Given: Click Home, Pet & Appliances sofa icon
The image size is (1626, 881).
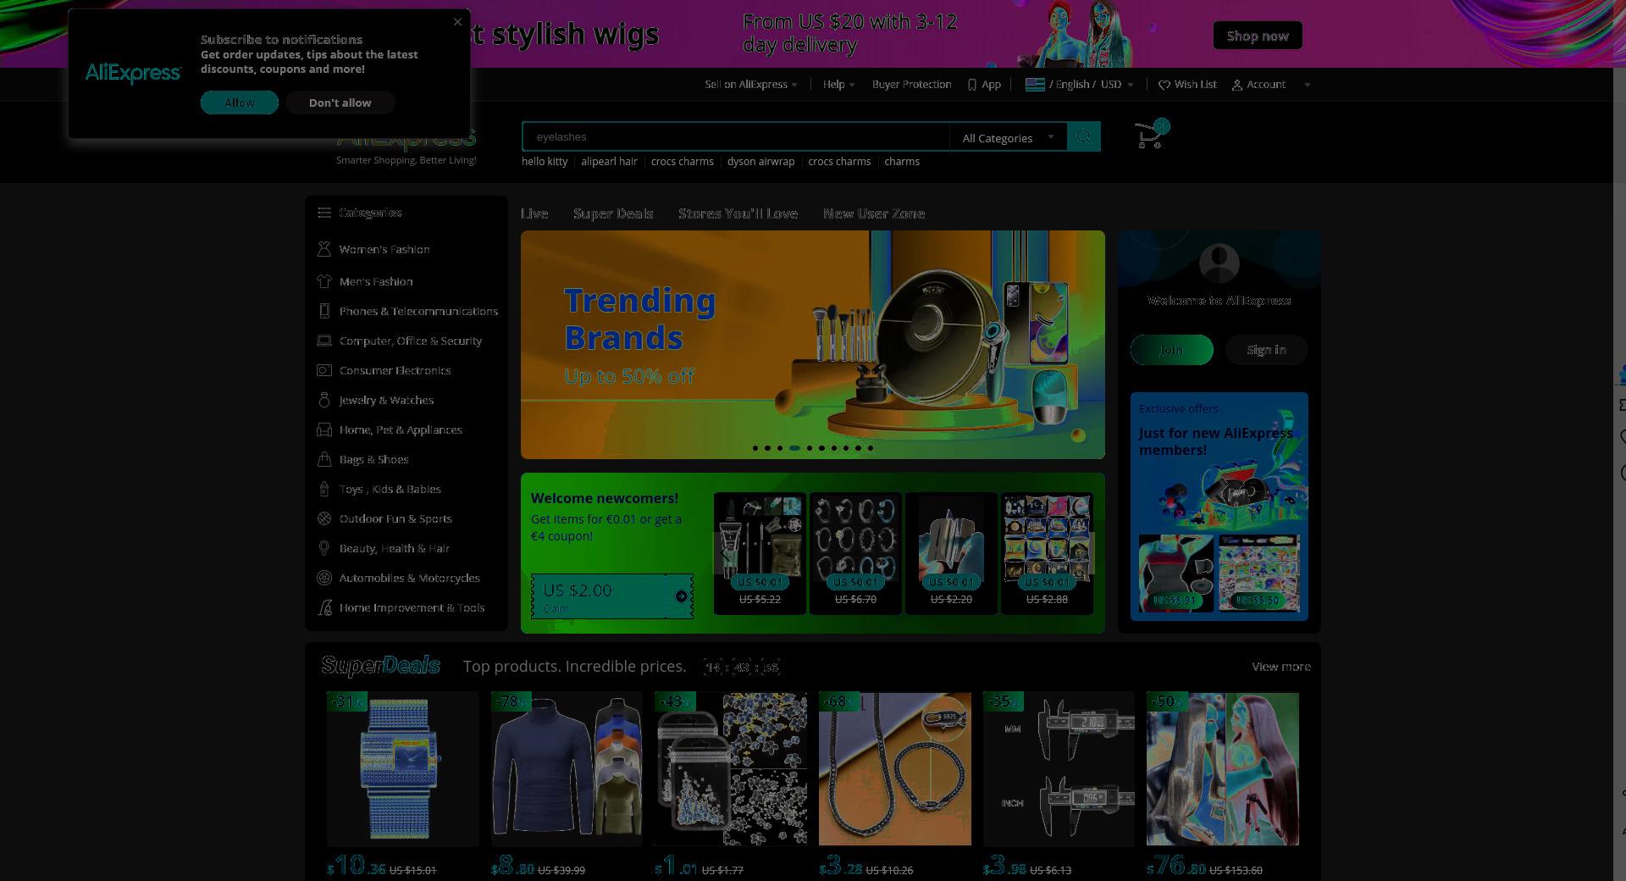Looking at the screenshot, I should (x=324, y=429).
